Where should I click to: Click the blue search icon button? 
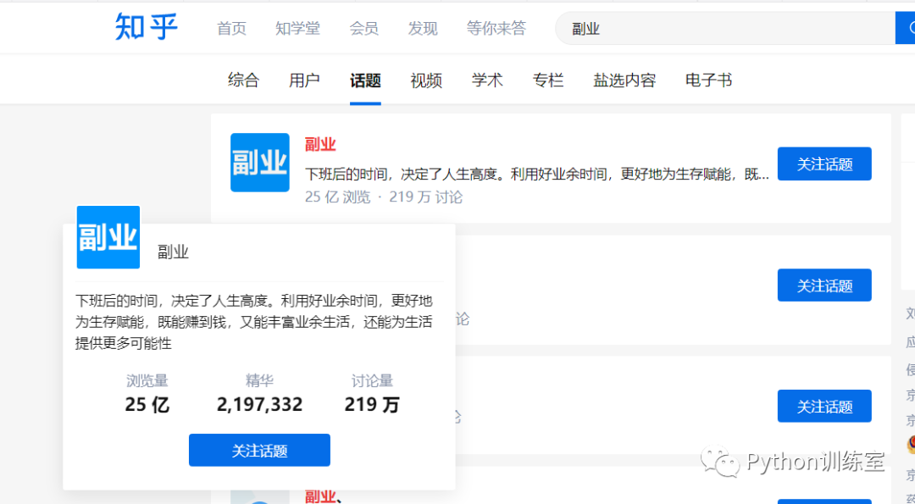tap(905, 28)
